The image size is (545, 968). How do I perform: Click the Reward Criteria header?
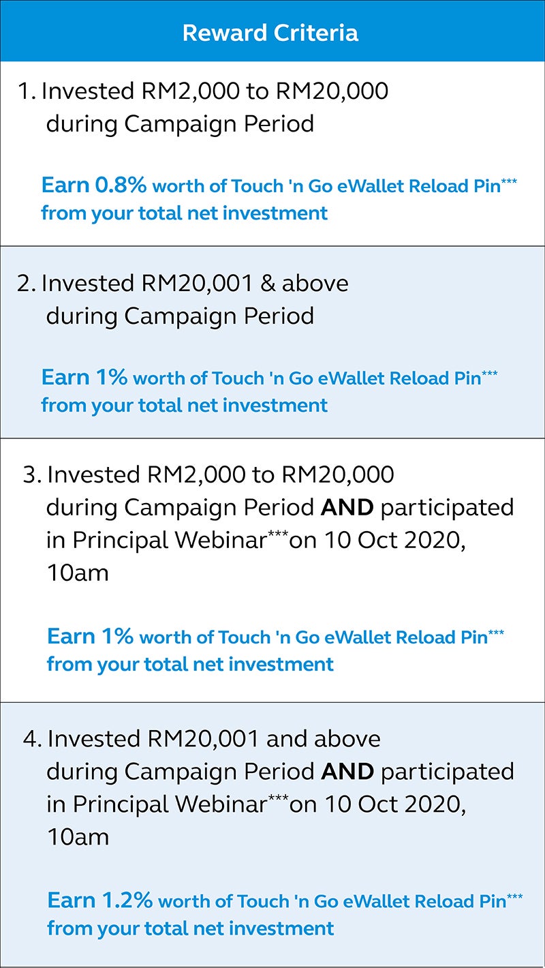coord(270,33)
